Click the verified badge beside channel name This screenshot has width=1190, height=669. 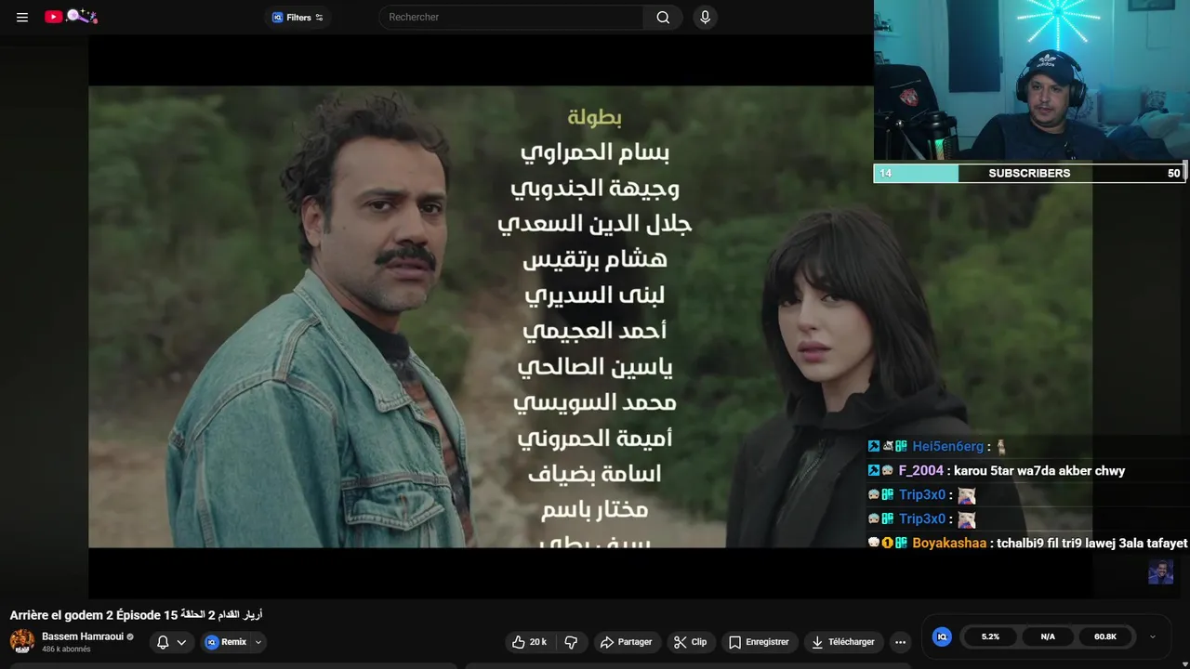point(130,637)
